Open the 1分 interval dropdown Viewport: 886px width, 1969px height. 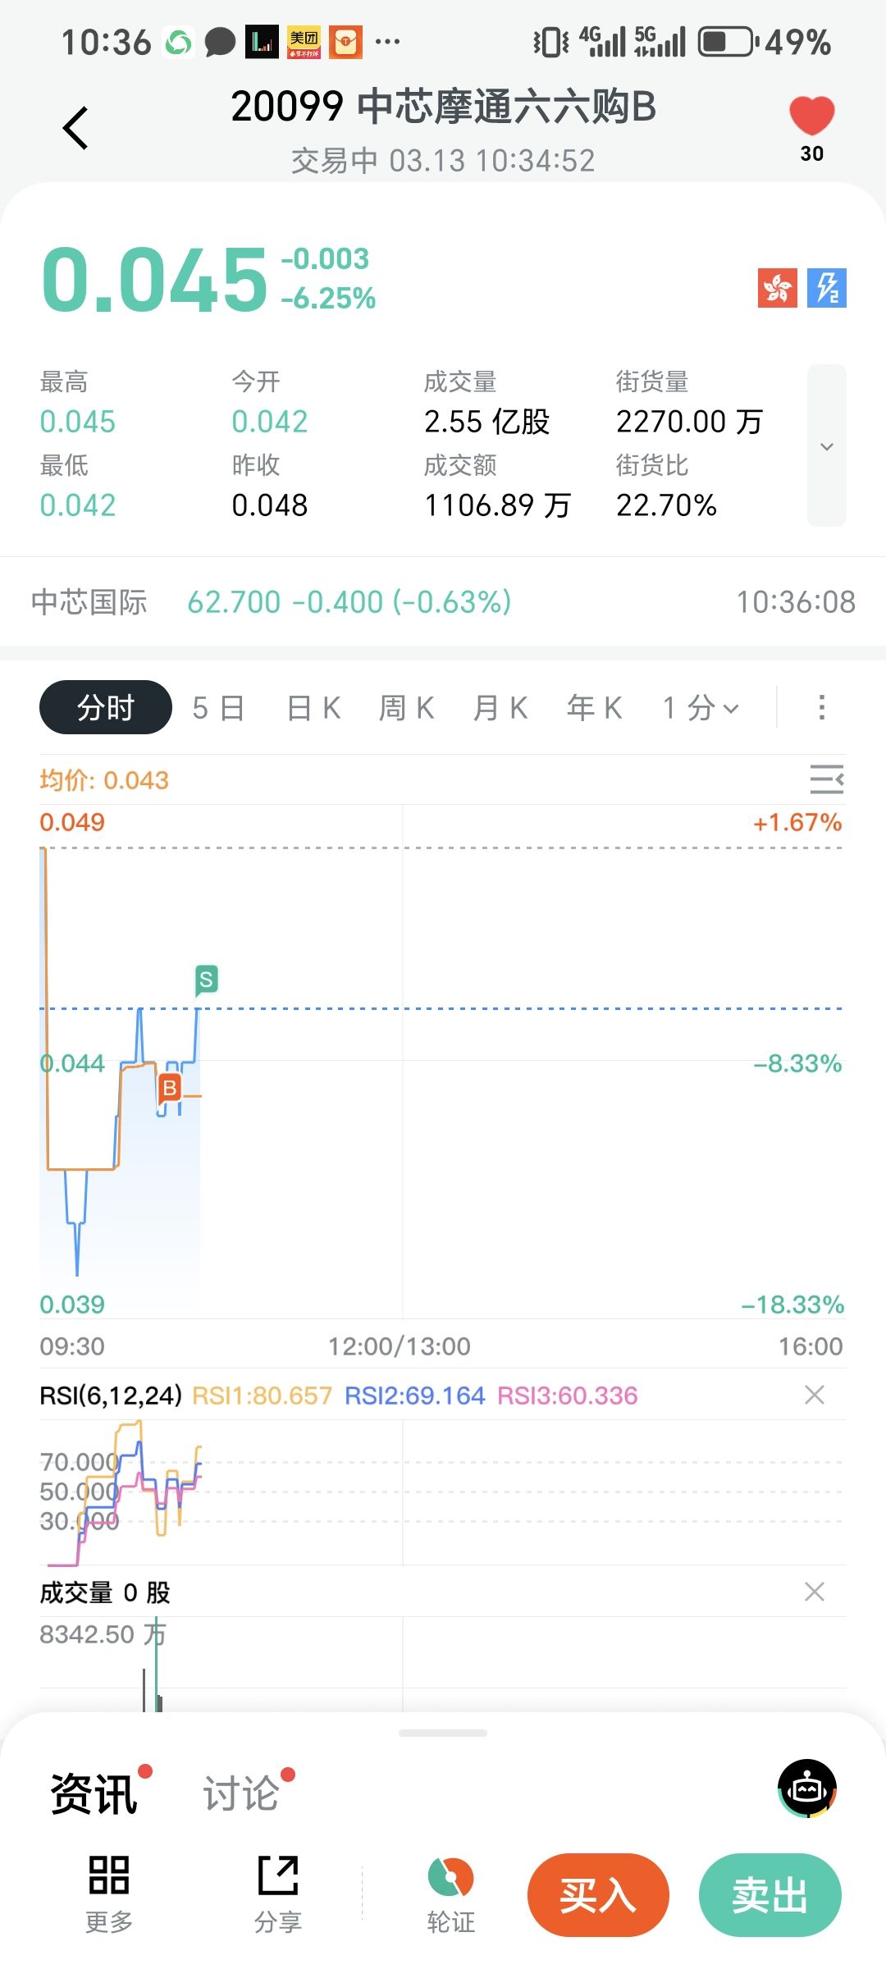pos(701,707)
